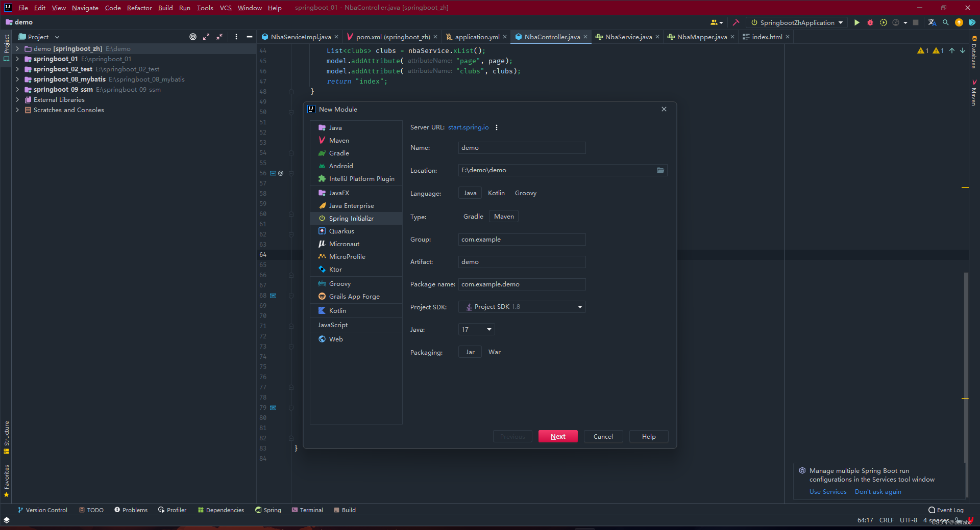Expand springboot_01 tree node
The image size is (980, 530).
pos(17,59)
